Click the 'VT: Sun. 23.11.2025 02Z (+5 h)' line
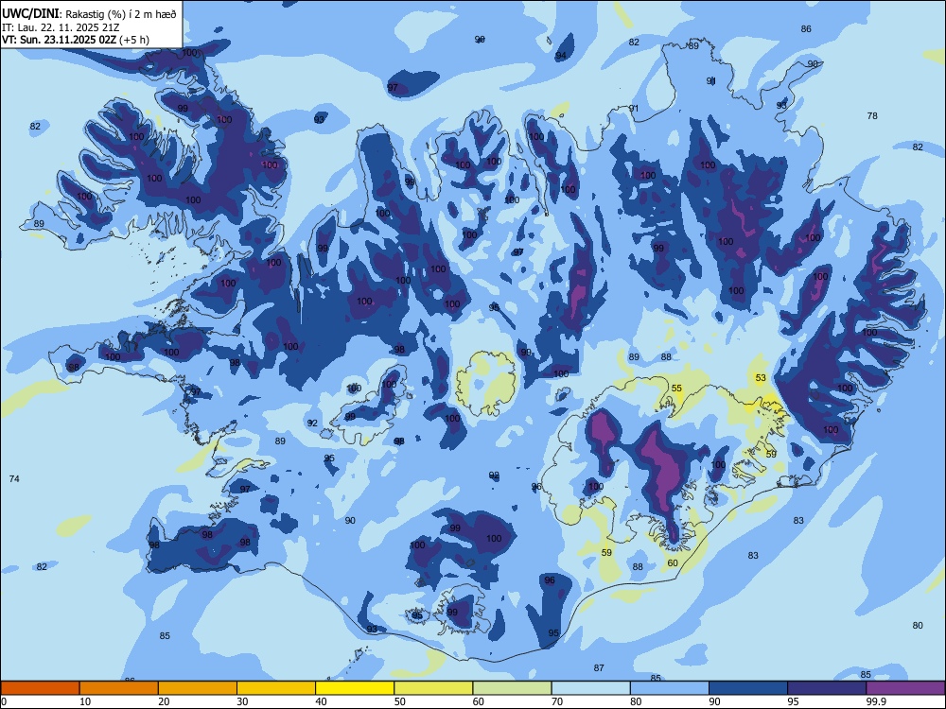The image size is (946, 709). [x=76, y=40]
